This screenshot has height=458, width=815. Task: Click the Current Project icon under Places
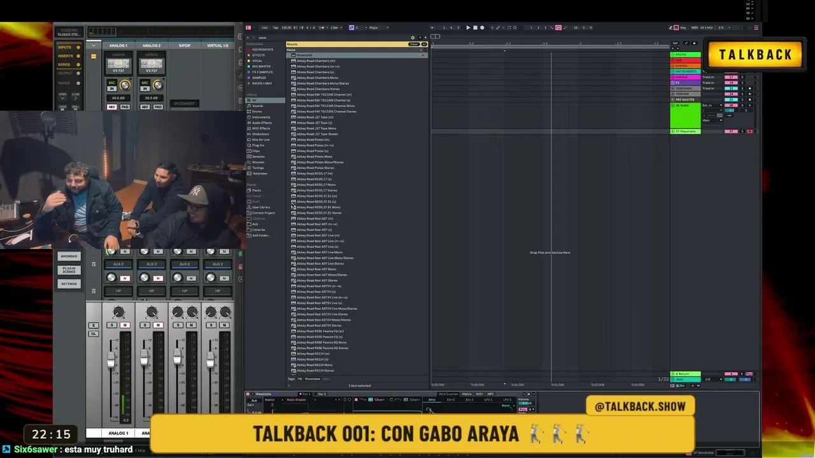pos(250,213)
